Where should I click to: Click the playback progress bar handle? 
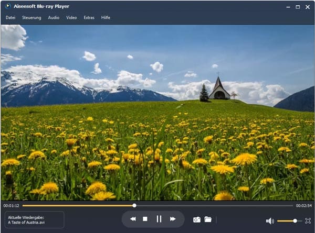[134, 205]
